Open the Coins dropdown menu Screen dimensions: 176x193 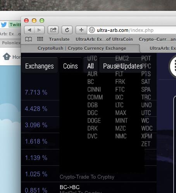[x=71, y=66]
